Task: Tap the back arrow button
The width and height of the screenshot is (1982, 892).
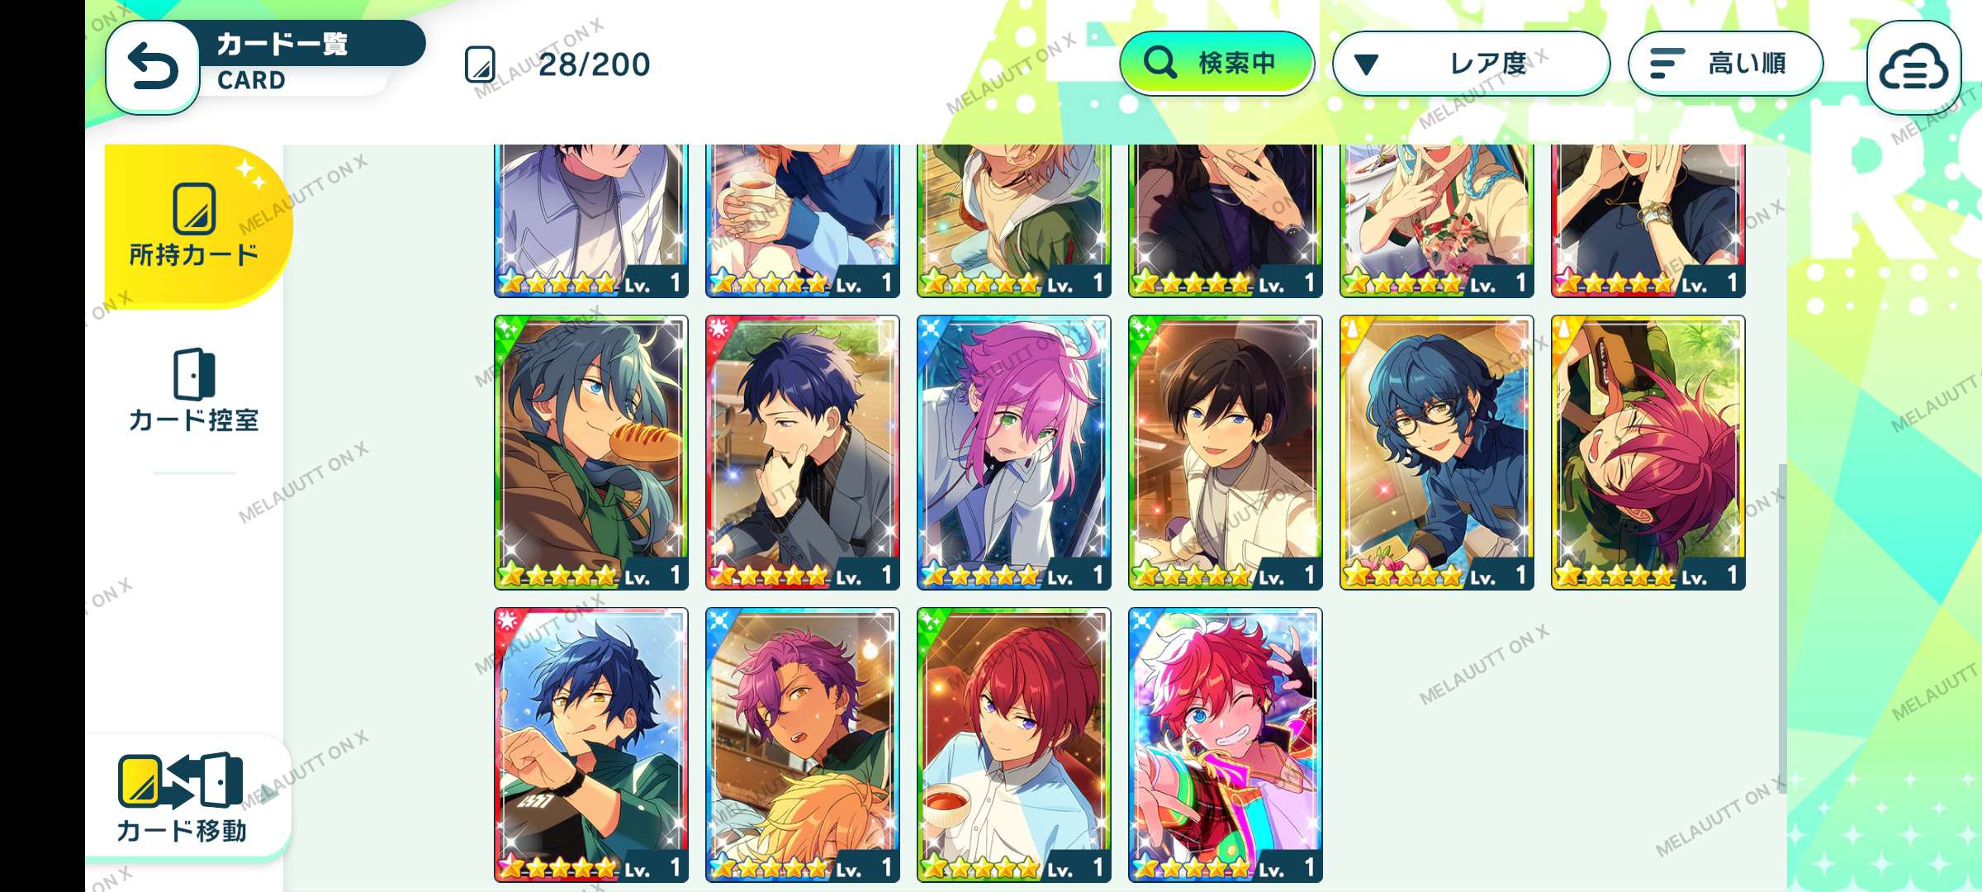Action: coord(153,66)
